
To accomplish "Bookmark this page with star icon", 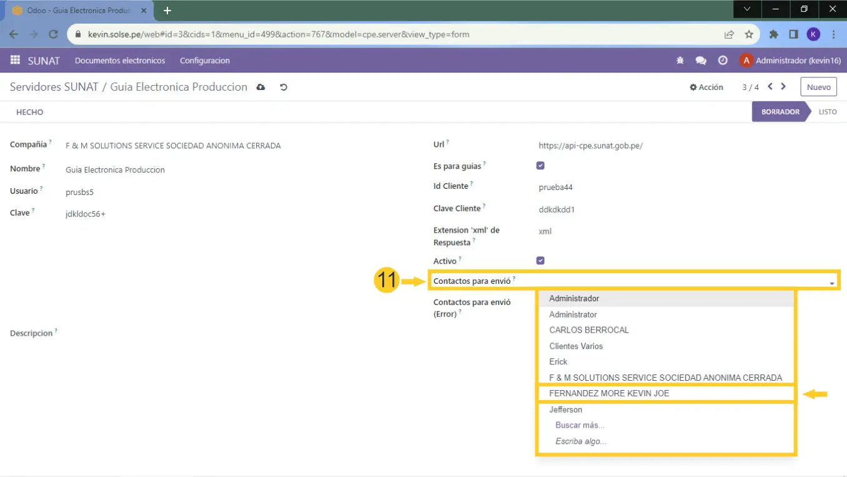I will coord(749,34).
